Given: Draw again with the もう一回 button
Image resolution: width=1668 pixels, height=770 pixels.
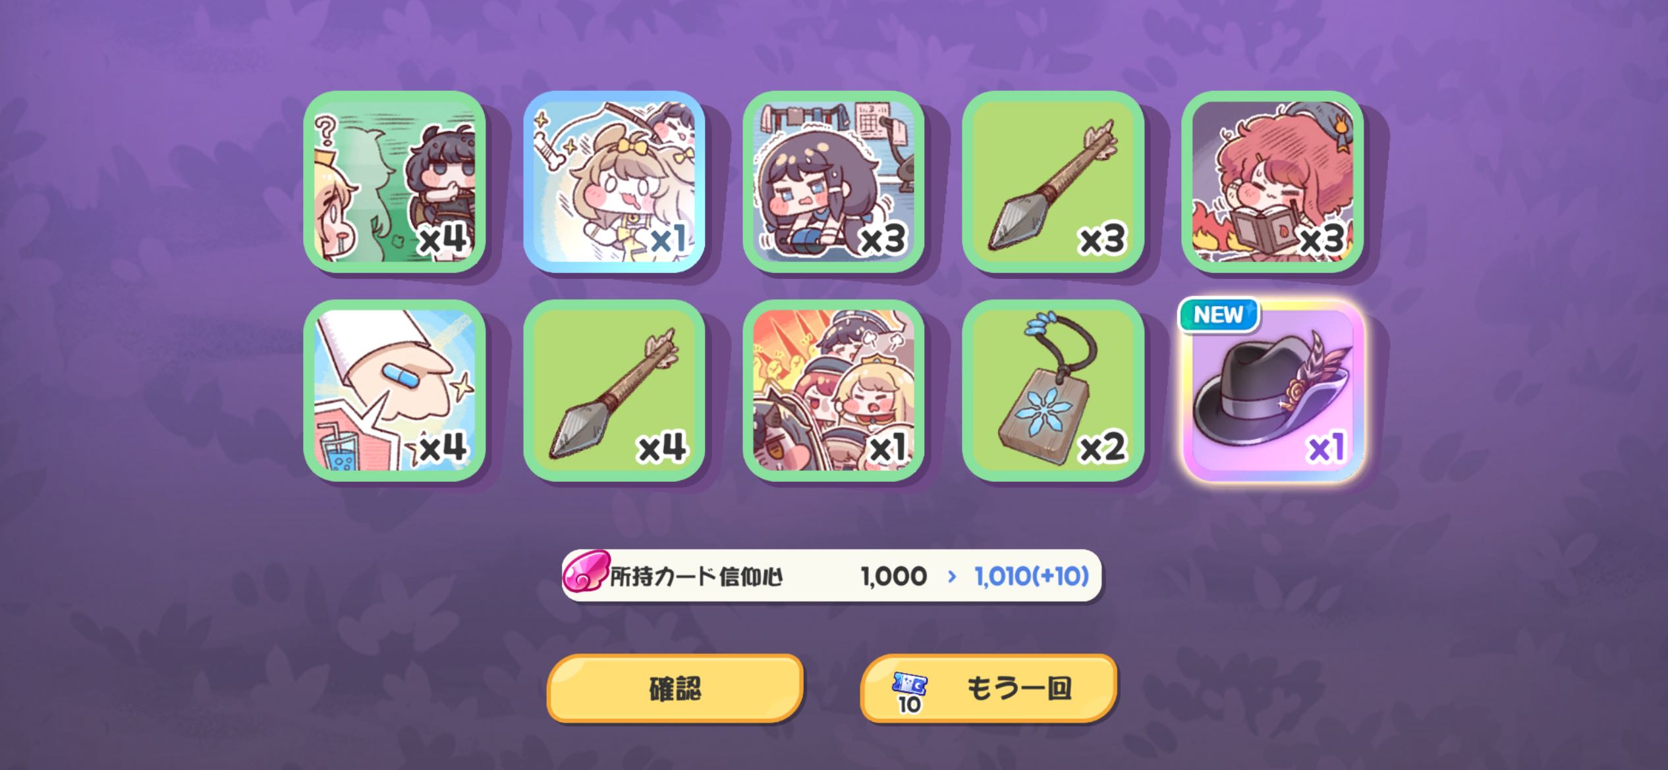Looking at the screenshot, I should tap(989, 688).
